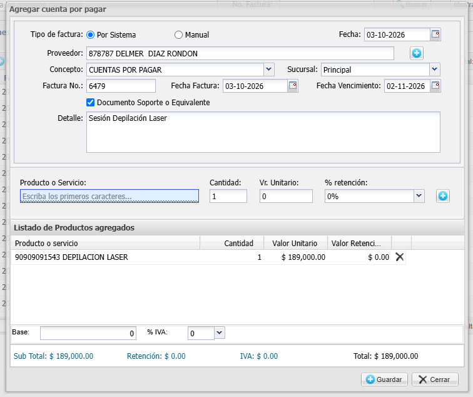
Task: Select the 90909091543 DEPILACION LASER cell
Action: (x=106, y=257)
